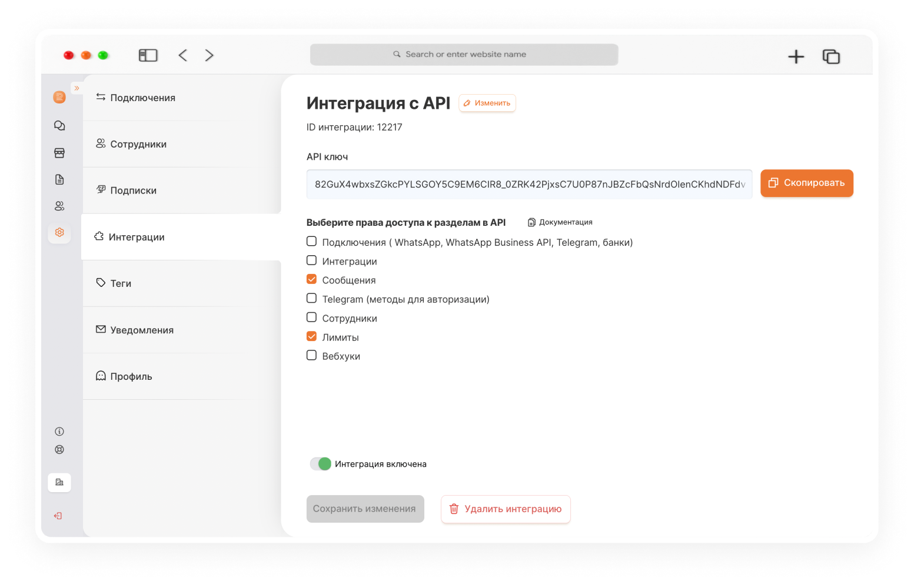This screenshot has width=914, height=585.
Task: Open the info circle icon
Action: (59, 432)
